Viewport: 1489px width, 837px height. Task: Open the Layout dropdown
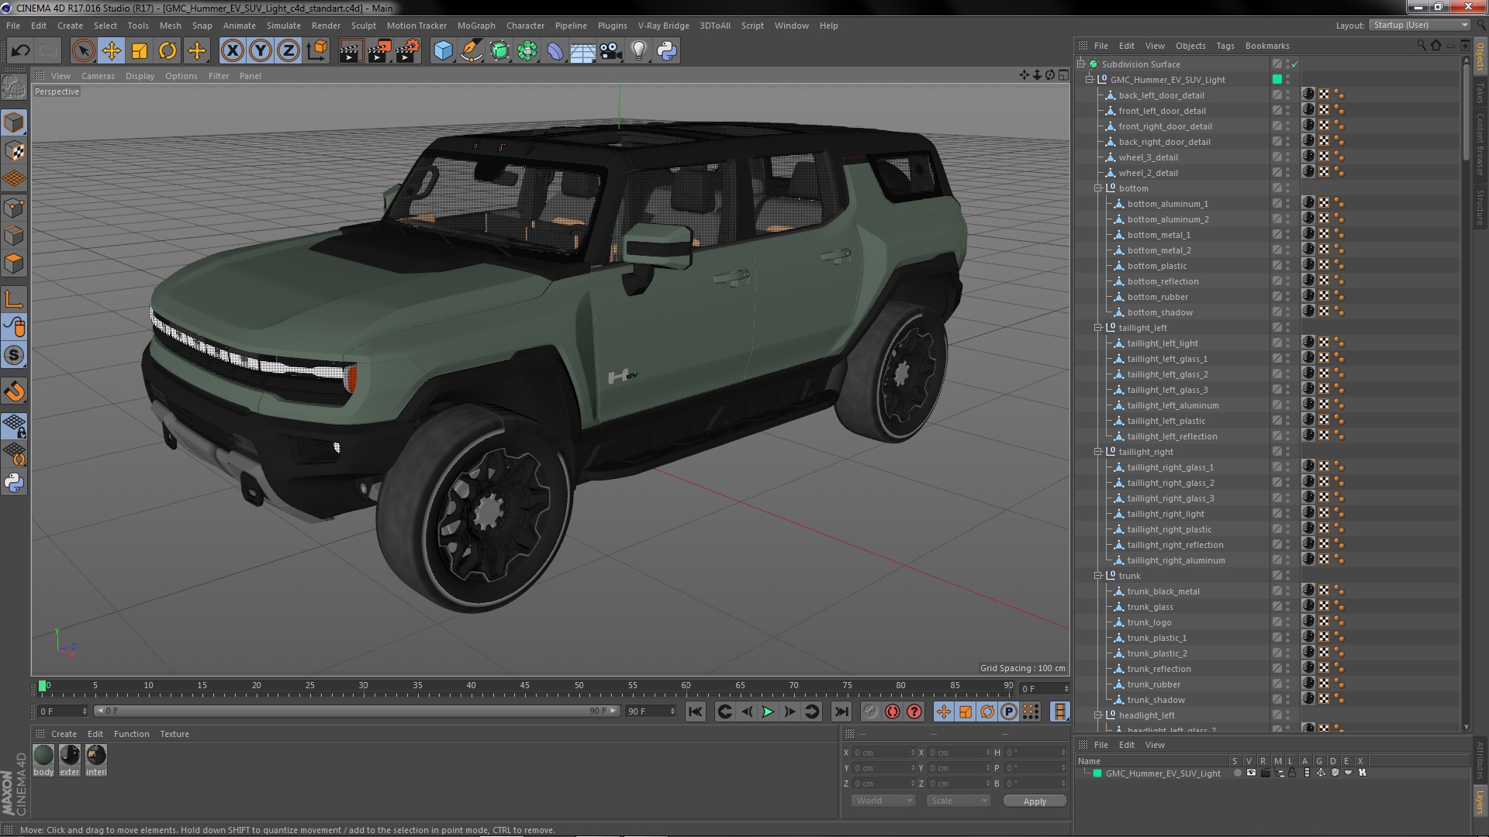pyautogui.click(x=1420, y=25)
